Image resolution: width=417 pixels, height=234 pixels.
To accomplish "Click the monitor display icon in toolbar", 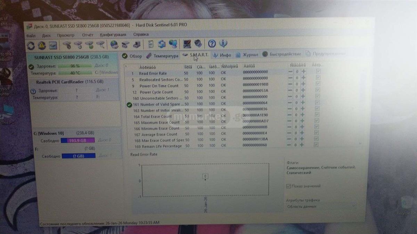I will [187, 44].
